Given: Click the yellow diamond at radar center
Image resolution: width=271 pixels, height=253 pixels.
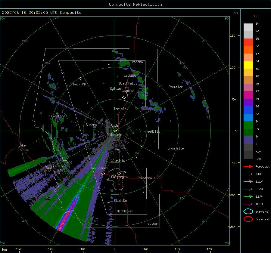Looking at the screenshot, I should 115,131.
